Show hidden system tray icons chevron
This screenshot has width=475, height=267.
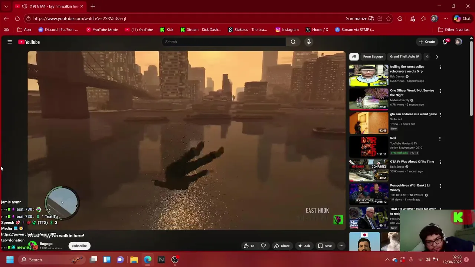[387, 260]
